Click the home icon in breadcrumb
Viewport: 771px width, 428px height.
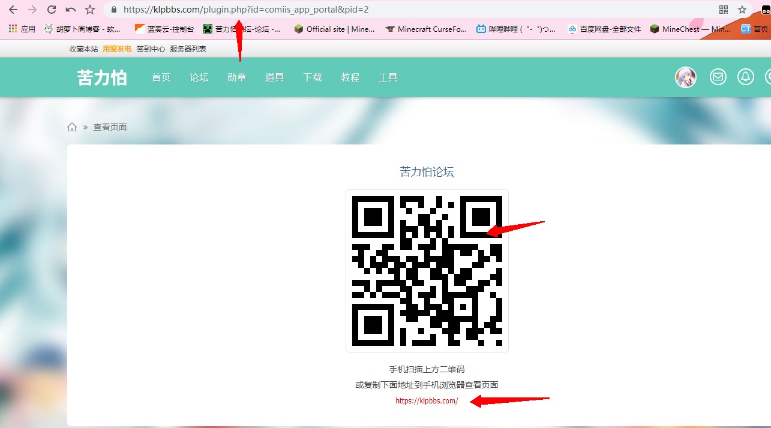tap(72, 127)
